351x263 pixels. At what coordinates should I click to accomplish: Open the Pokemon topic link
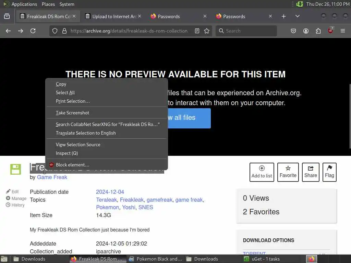click(107, 207)
